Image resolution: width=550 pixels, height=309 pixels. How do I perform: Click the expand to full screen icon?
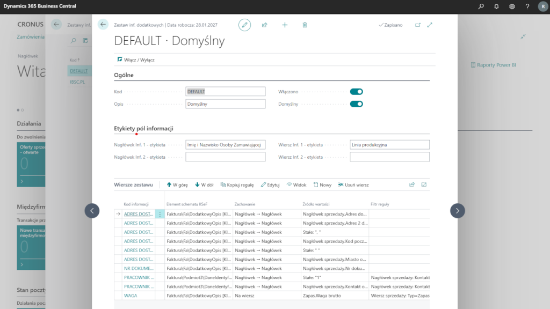click(x=430, y=25)
